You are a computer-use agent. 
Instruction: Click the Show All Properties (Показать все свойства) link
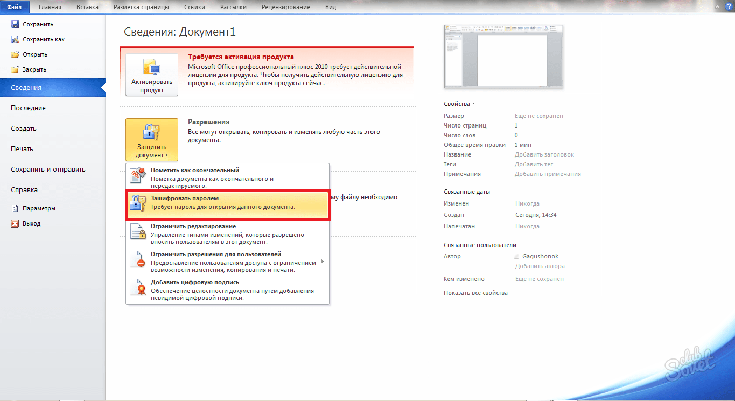coord(475,293)
